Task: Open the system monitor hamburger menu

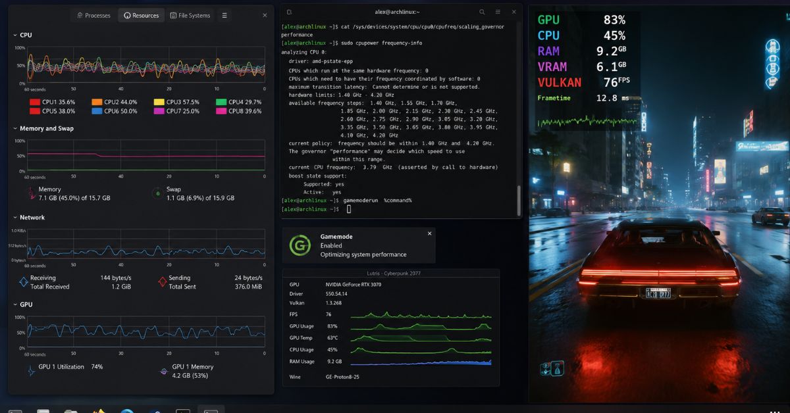Action: point(224,15)
